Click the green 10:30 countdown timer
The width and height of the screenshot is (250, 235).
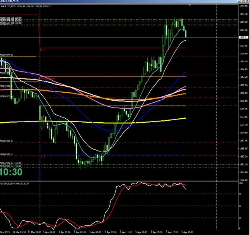tap(11, 172)
